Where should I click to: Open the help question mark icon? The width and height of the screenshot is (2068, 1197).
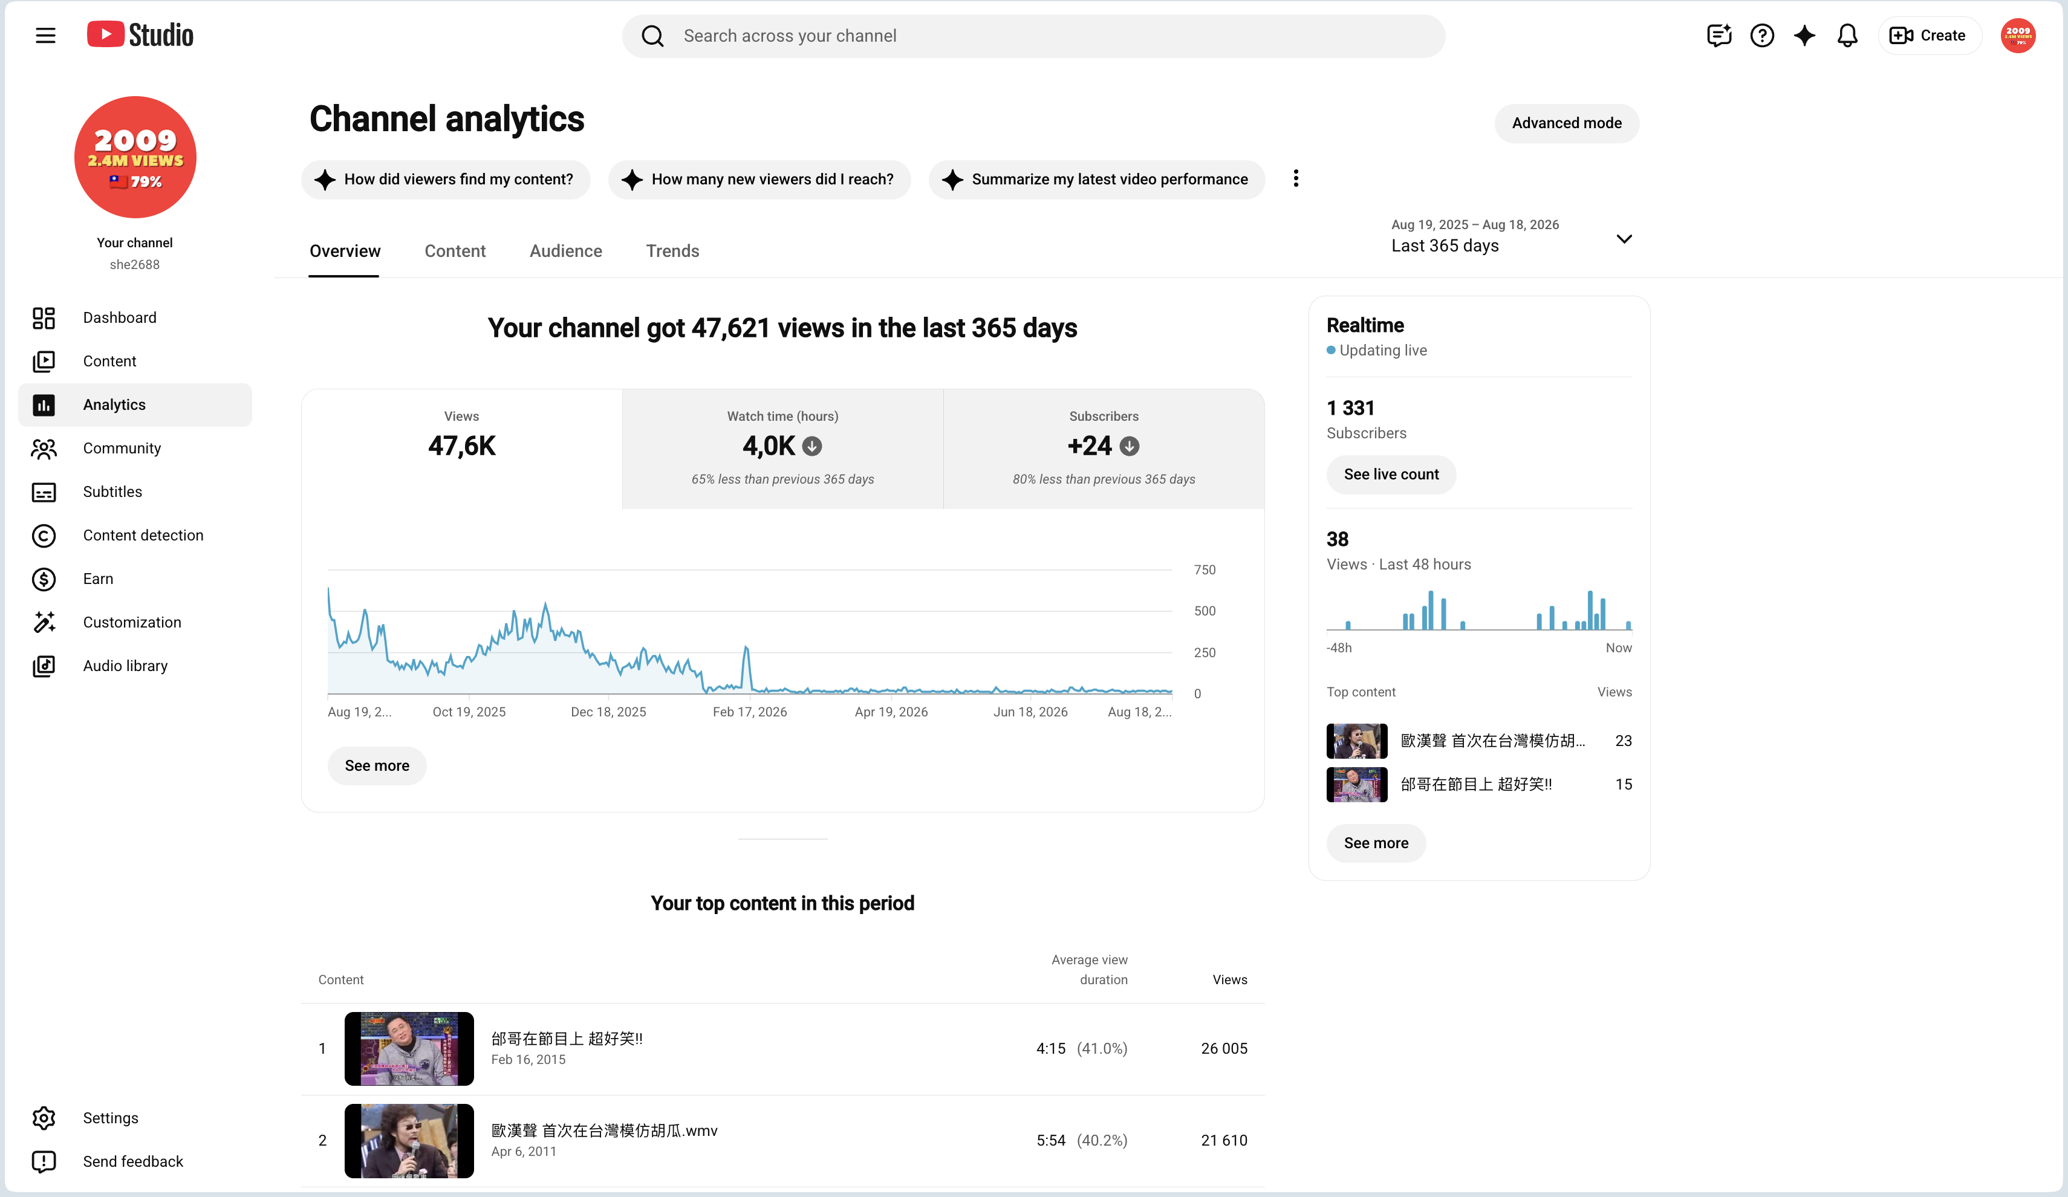click(1762, 35)
